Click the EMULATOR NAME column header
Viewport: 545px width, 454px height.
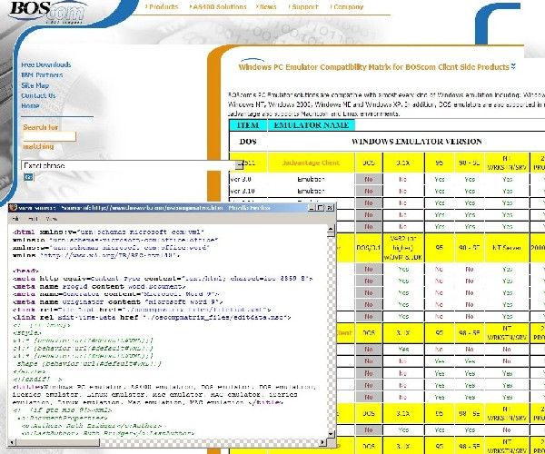(311, 125)
